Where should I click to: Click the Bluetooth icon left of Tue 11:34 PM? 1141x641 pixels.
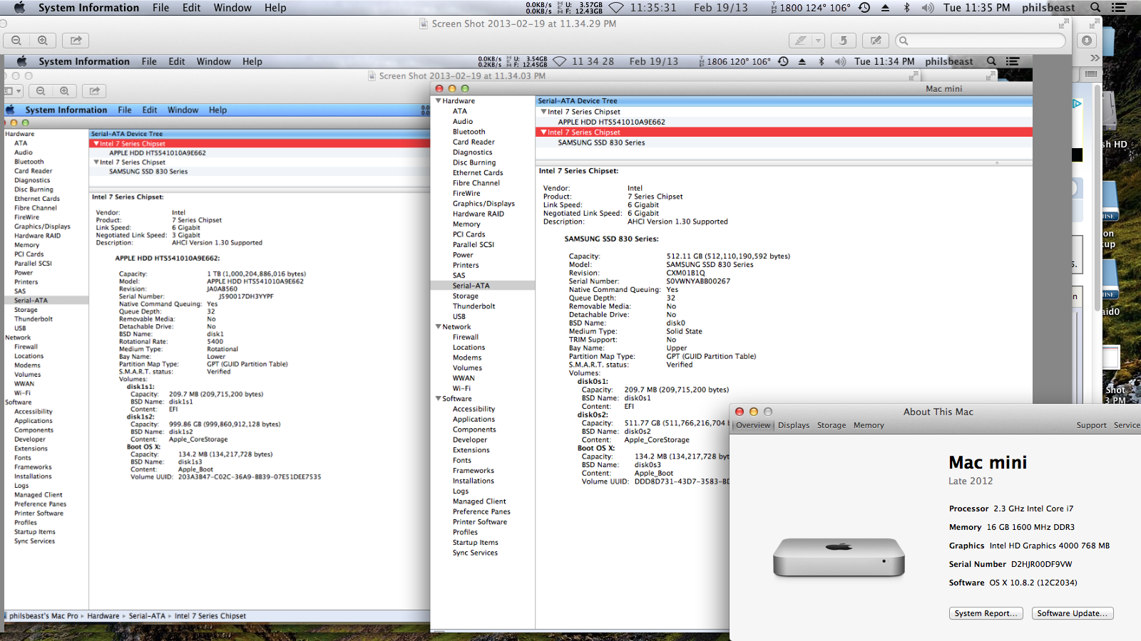(x=822, y=61)
